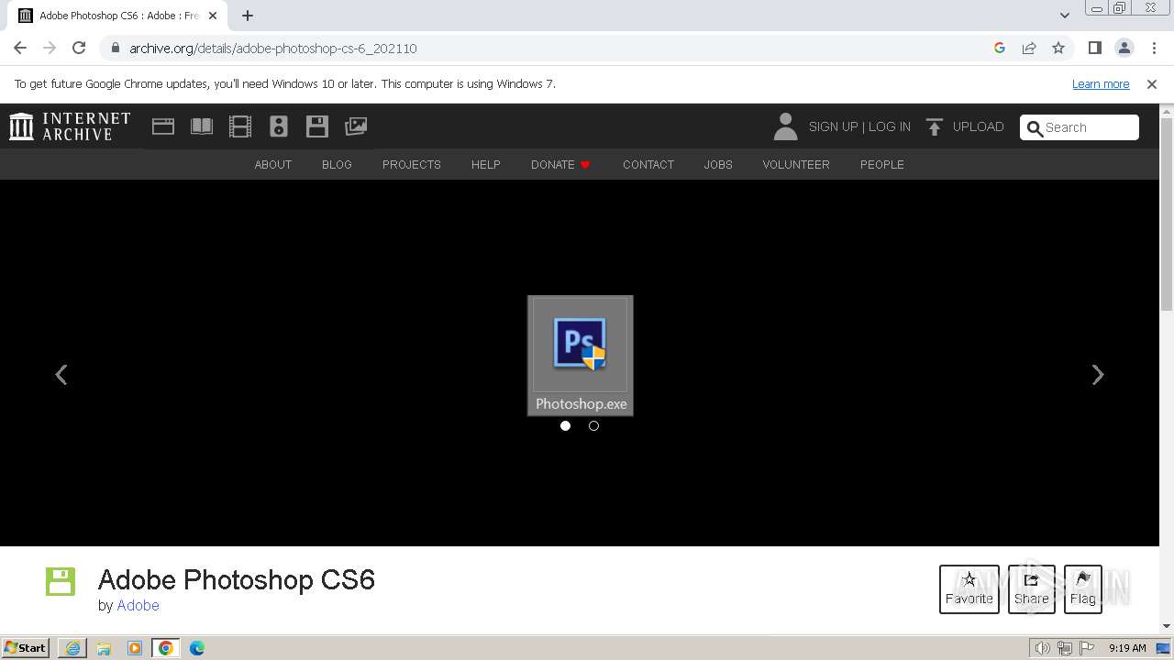Show next carousel image
1174x660 pixels.
click(x=1098, y=374)
